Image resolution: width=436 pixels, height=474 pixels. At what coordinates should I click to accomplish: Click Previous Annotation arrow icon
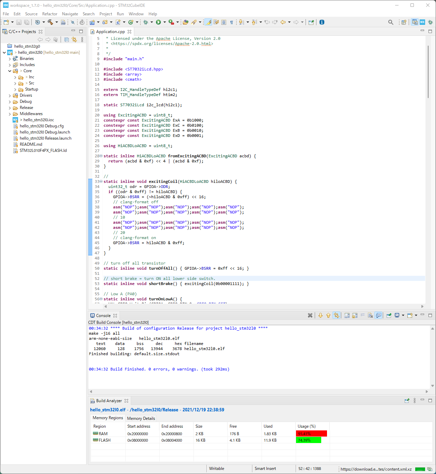(254, 22)
